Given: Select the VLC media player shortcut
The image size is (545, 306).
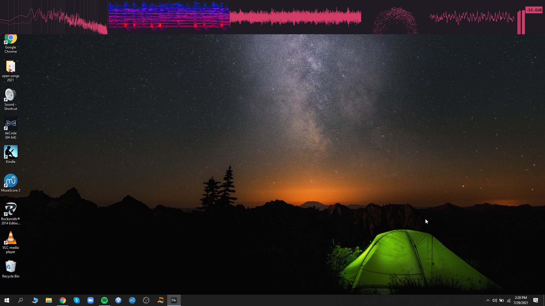Looking at the screenshot, I should click(x=11, y=242).
